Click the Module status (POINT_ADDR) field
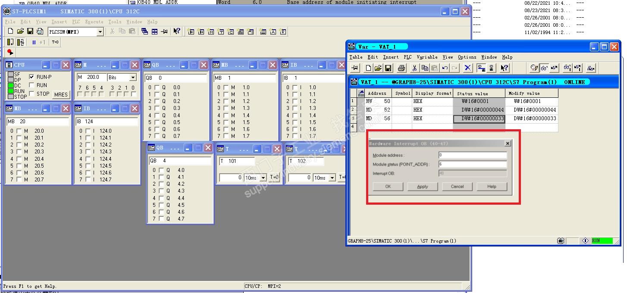627x293 pixels. point(472,164)
